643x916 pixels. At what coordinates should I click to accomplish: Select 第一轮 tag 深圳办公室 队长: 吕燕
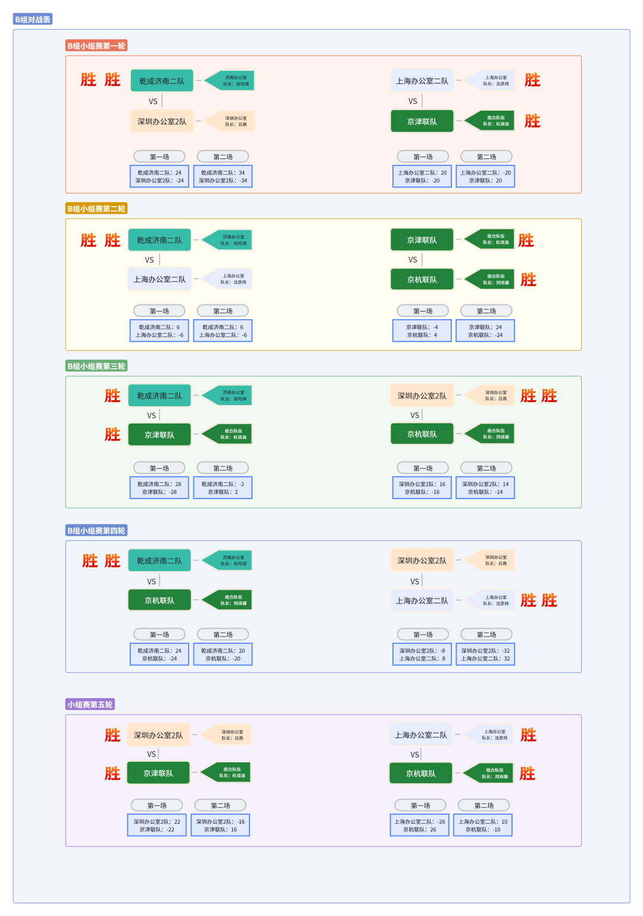pos(230,121)
